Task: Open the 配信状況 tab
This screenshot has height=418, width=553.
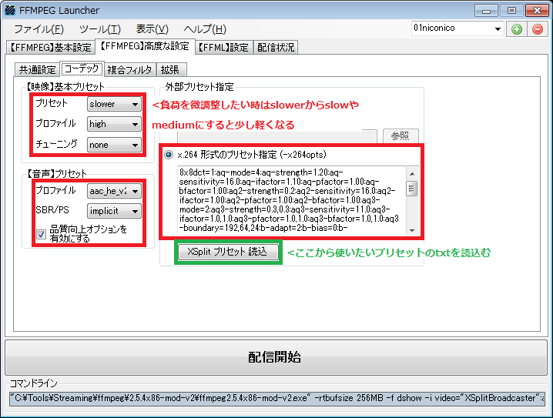Action: (x=276, y=47)
